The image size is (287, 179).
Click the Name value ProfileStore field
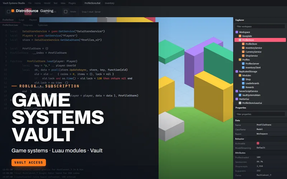[x=264, y=125]
